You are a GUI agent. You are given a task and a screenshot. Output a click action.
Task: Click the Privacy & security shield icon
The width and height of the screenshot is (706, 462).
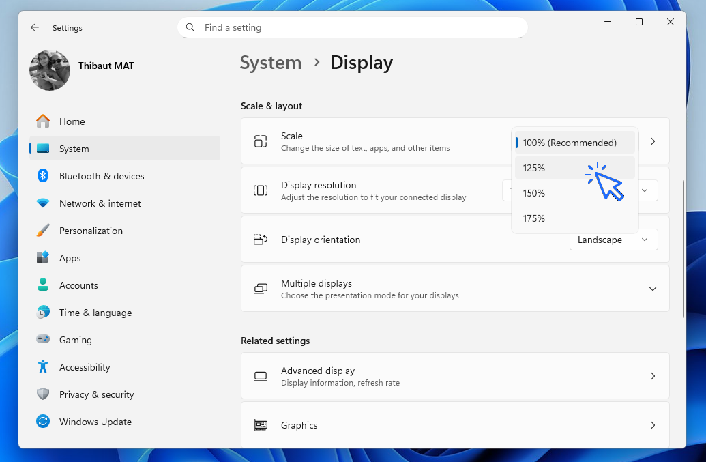click(x=43, y=394)
